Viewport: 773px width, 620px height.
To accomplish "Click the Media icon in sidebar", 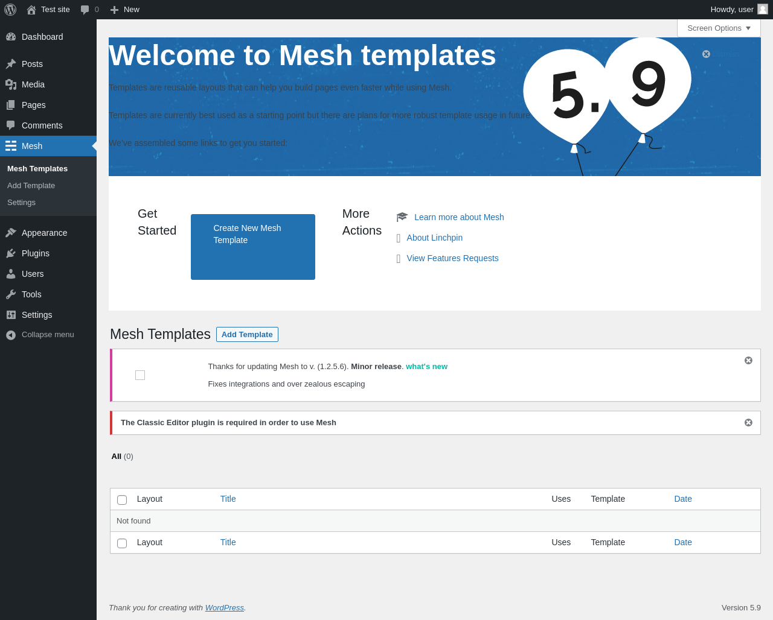I will [11, 84].
